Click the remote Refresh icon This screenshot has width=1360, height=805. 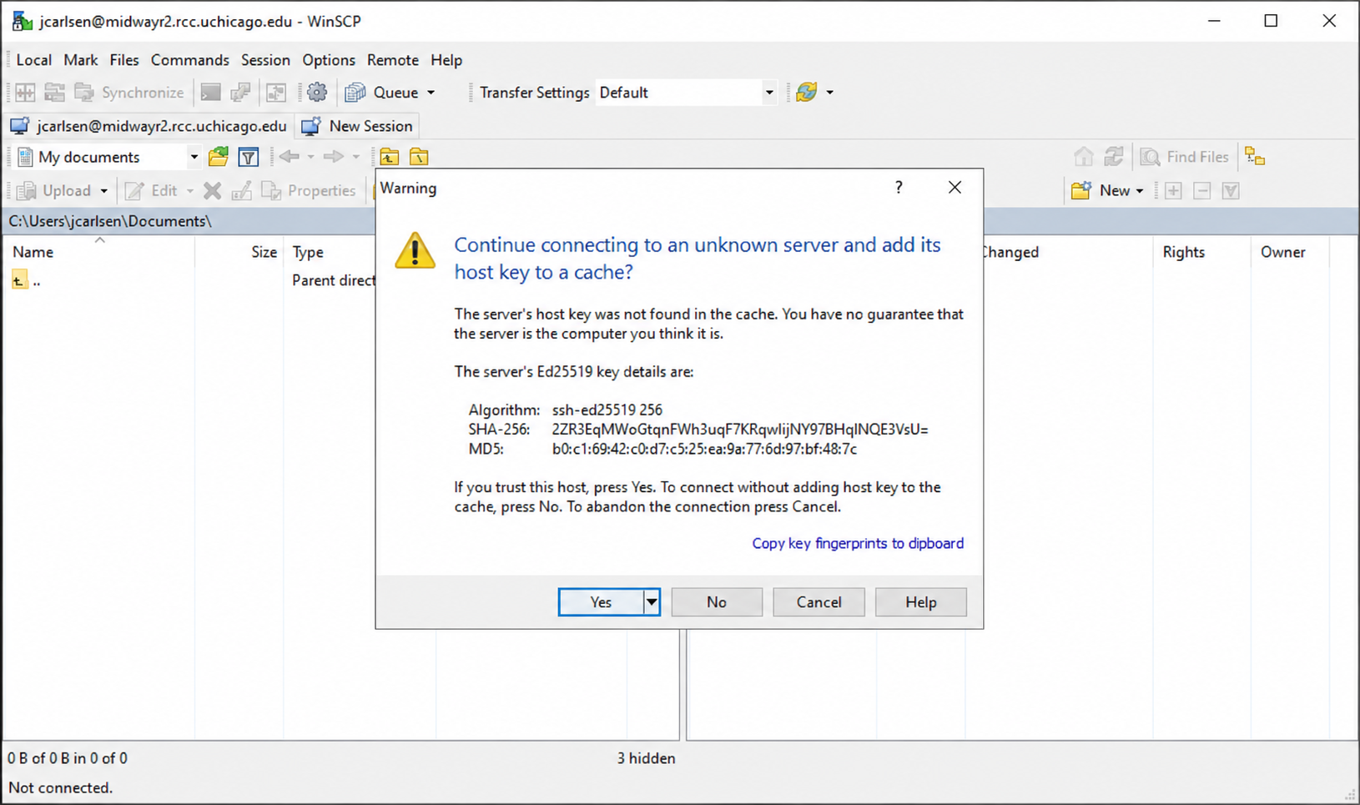point(1114,157)
